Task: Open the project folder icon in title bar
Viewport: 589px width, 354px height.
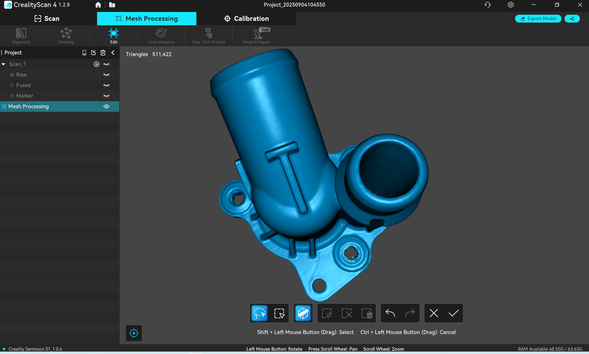Action: (112, 5)
